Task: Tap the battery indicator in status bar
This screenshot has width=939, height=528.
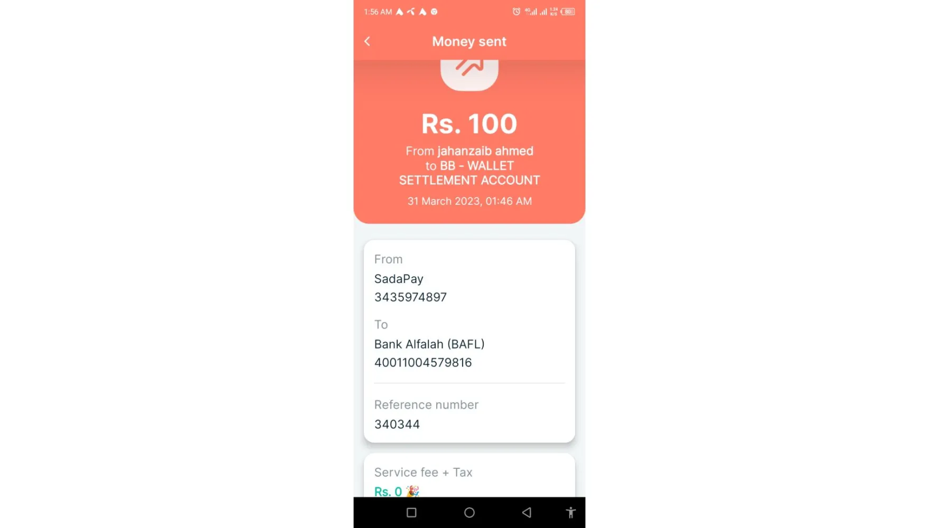Action: pos(568,12)
